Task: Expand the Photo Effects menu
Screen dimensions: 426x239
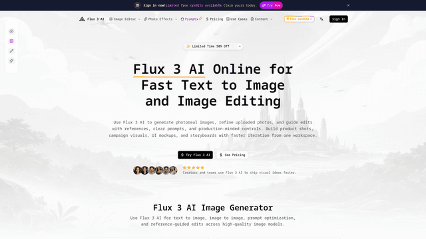Action: (160, 19)
